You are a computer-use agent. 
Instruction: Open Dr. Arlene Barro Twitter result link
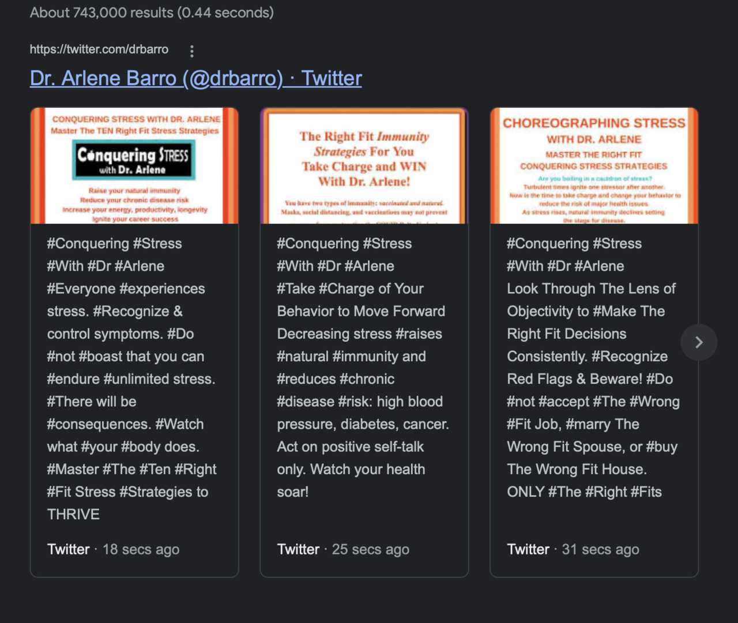[196, 78]
